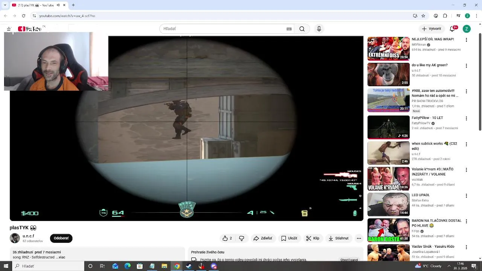482x271 pixels.
Task: Save video using the Uložiť button
Action: pos(289,238)
